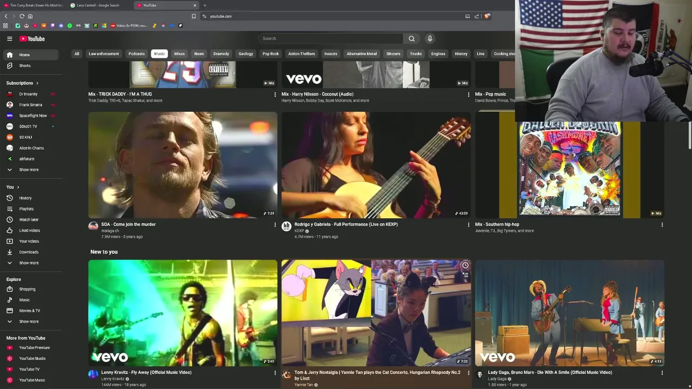Open a new browser tab with the plus
This screenshot has height=389, width=692.
pos(204,5)
